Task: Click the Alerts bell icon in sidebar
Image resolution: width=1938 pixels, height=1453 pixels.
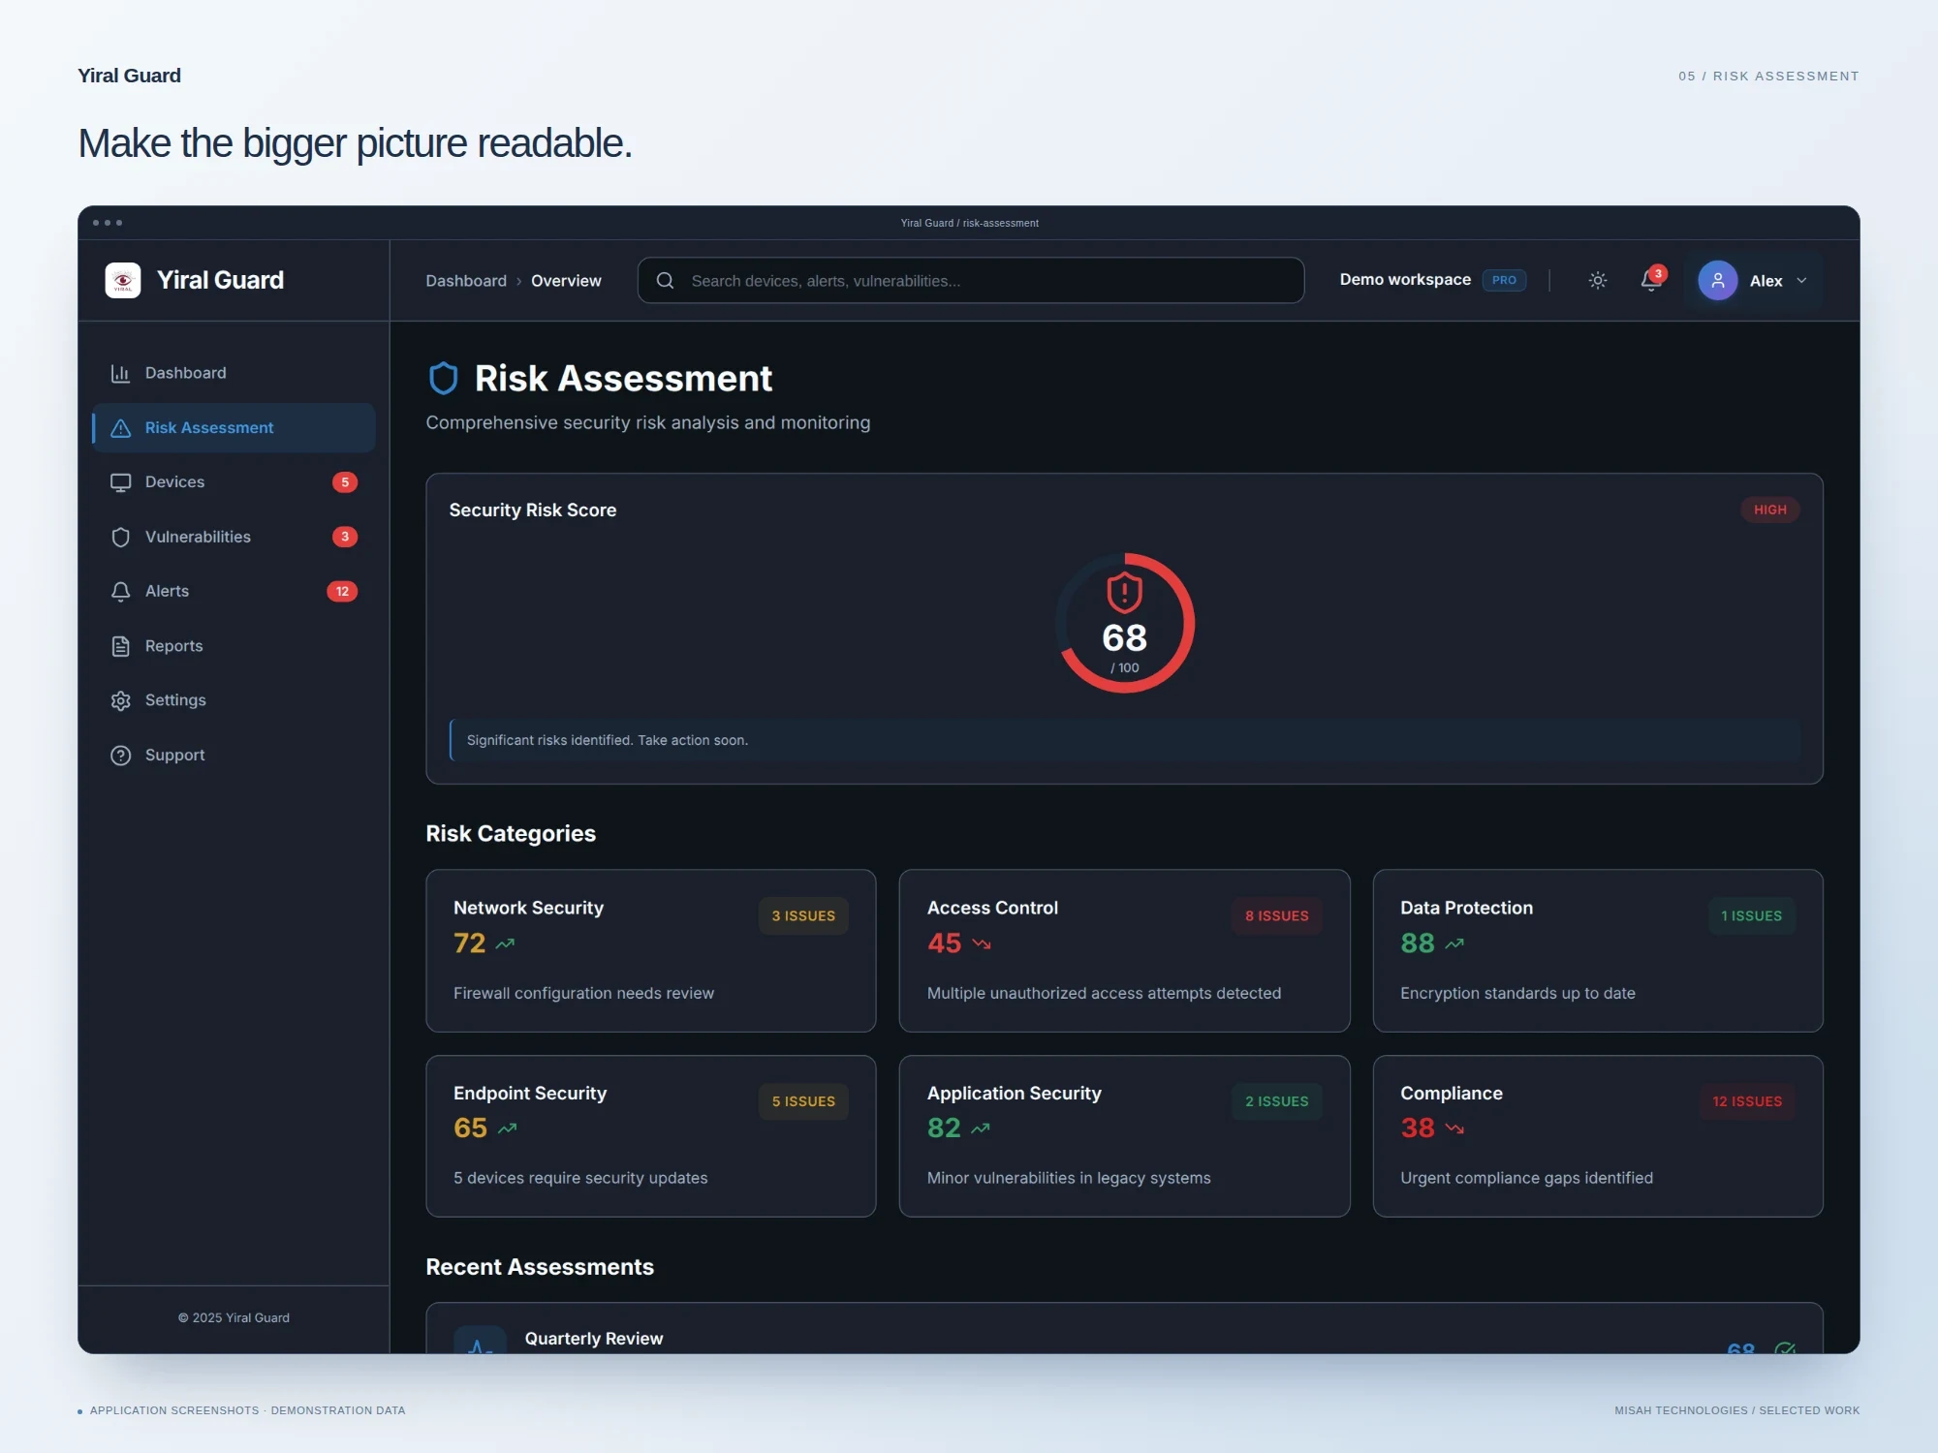Action: 120,591
